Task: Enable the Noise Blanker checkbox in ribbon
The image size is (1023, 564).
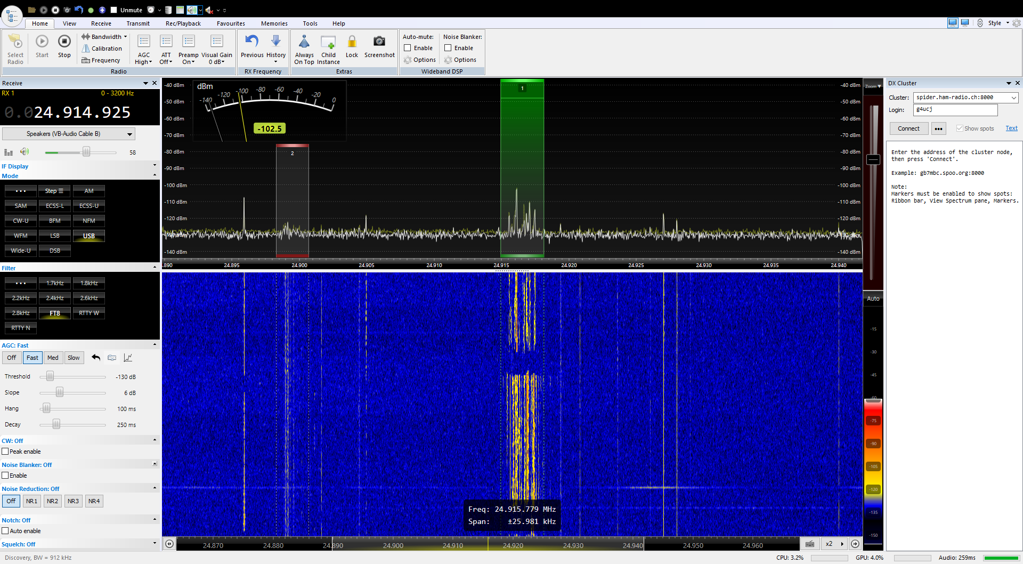Action: tap(448, 48)
